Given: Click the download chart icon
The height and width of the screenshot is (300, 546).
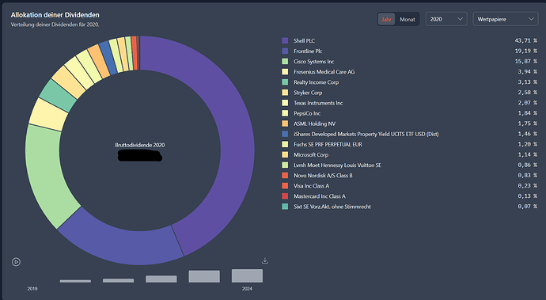Looking at the screenshot, I should (265, 260).
